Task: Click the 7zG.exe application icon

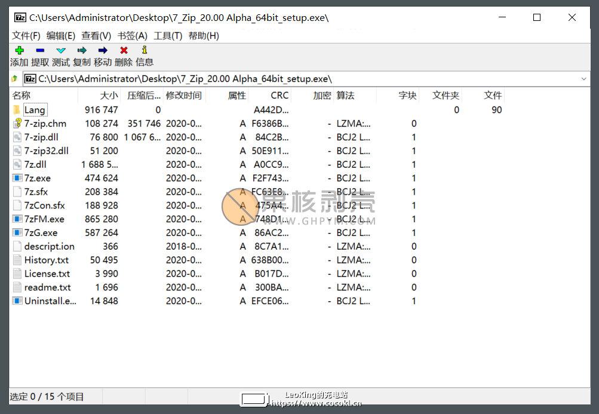Action: coord(17,232)
